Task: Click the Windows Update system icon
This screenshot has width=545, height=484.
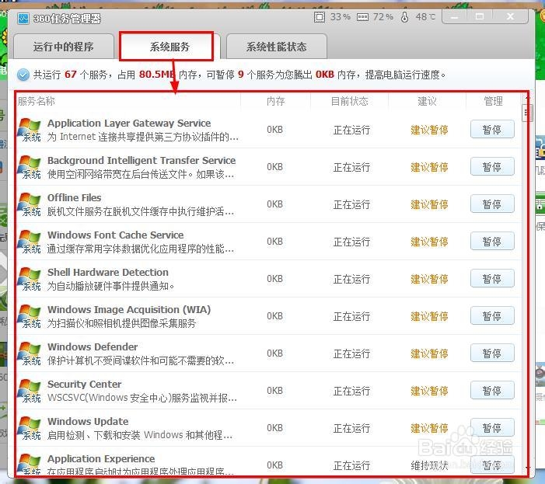Action: [30, 428]
